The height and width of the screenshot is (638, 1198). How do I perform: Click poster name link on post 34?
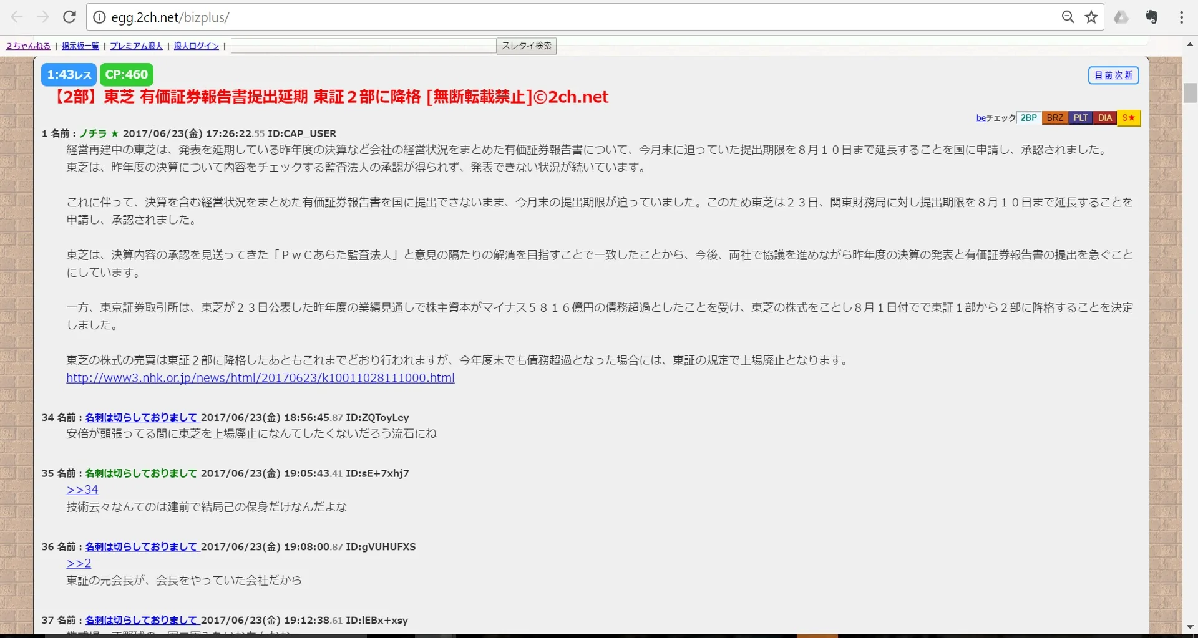[142, 417]
